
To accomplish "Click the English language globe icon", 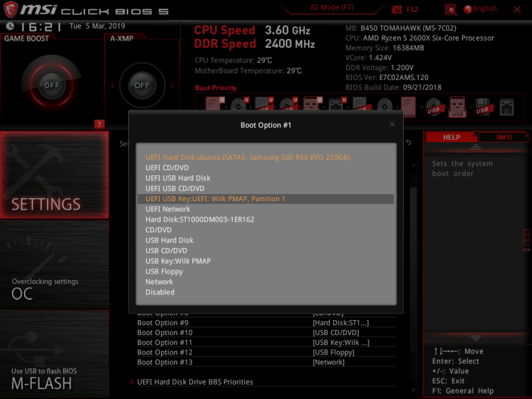I will 468,9.
